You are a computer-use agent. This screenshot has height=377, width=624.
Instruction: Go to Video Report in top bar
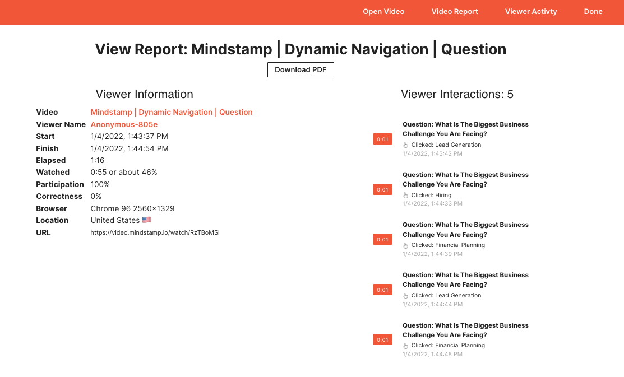tap(455, 11)
